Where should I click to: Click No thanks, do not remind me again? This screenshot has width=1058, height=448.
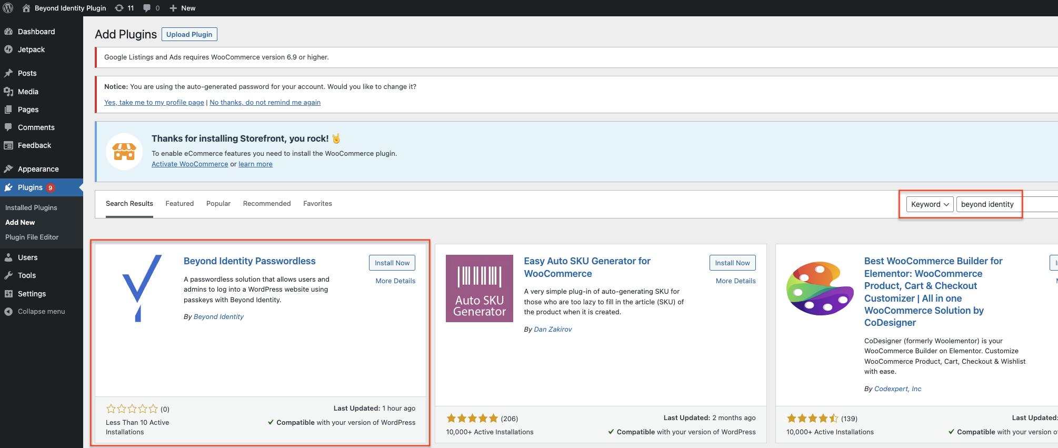click(x=265, y=103)
